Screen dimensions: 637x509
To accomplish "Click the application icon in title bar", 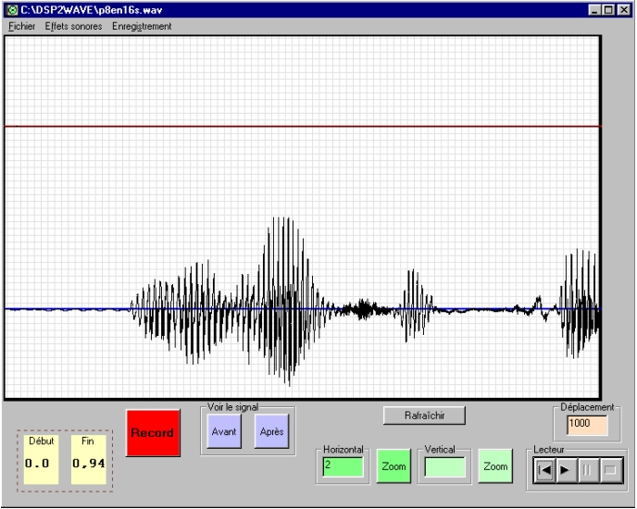I will (x=13, y=9).
